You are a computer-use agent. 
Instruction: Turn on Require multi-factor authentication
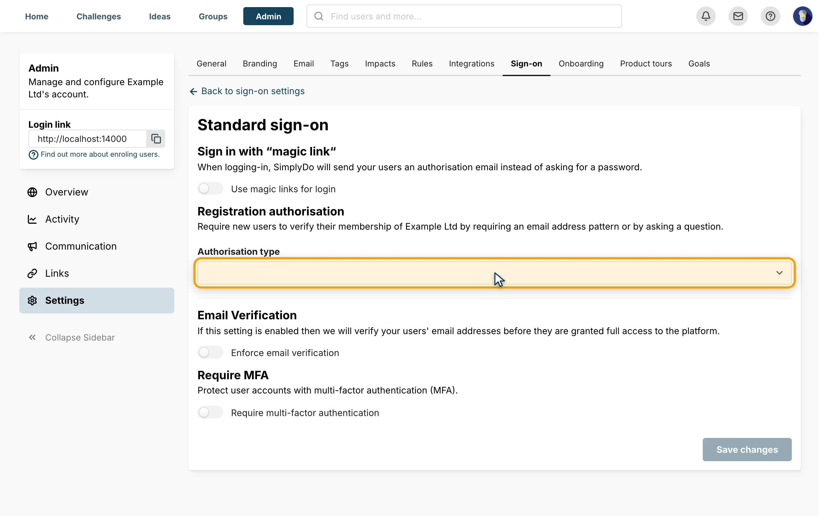[x=210, y=412]
